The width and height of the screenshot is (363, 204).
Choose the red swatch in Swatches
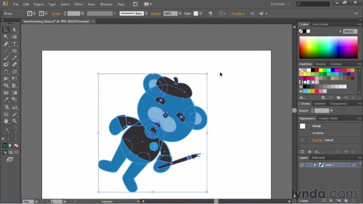coord(317,70)
